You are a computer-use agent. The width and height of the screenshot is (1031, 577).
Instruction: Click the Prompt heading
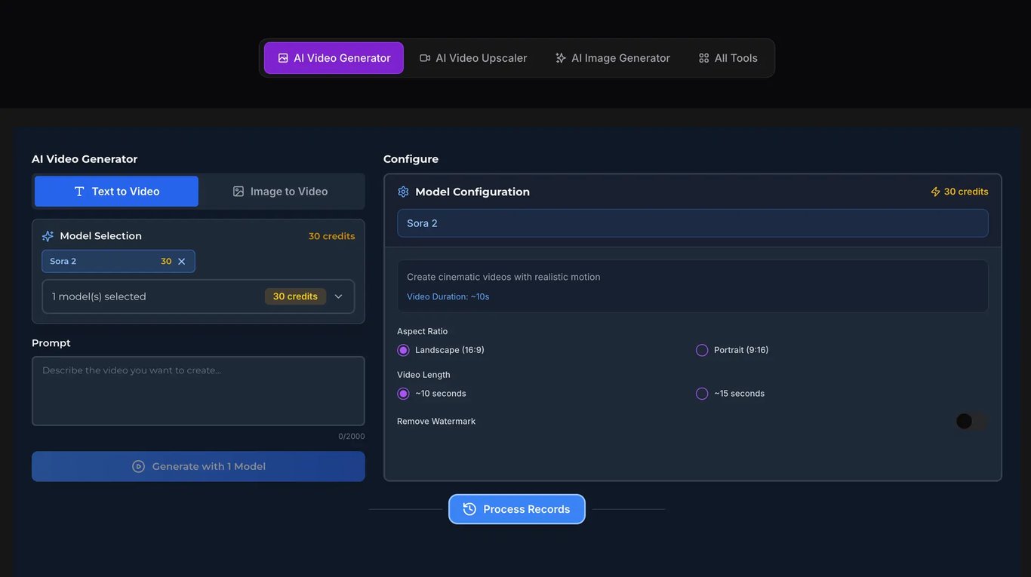tap(51, 343)
